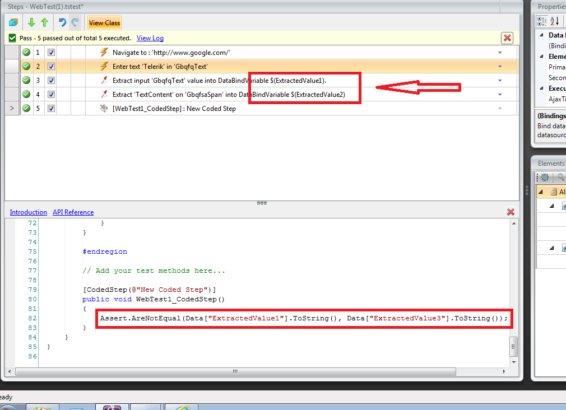
Task: Uncheck step 1 Navigate checkbox
Action: pos(51,52)
